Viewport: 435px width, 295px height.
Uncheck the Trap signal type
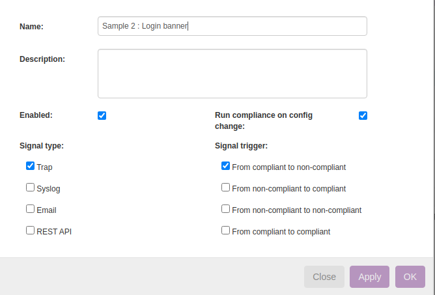[x=30, y=166]
